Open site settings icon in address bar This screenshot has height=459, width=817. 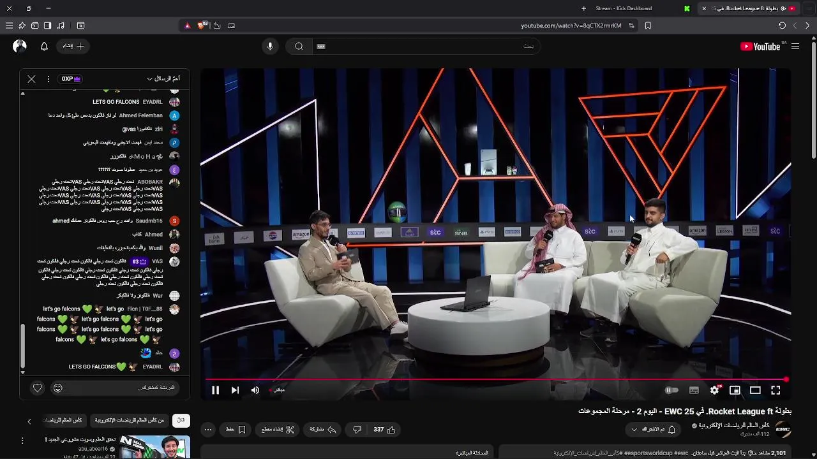631,25
